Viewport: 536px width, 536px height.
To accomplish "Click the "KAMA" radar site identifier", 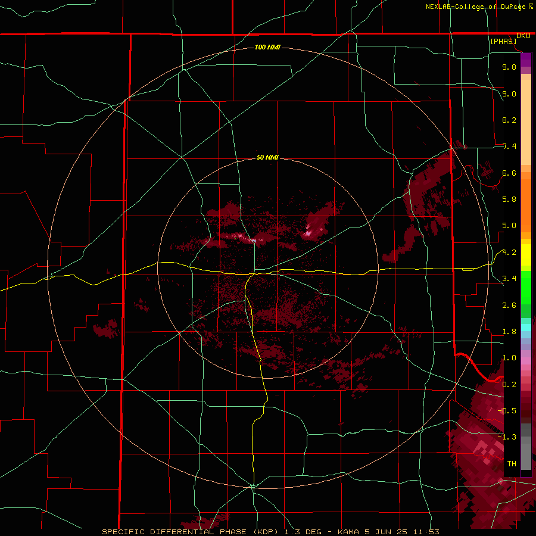I will 348,532.
